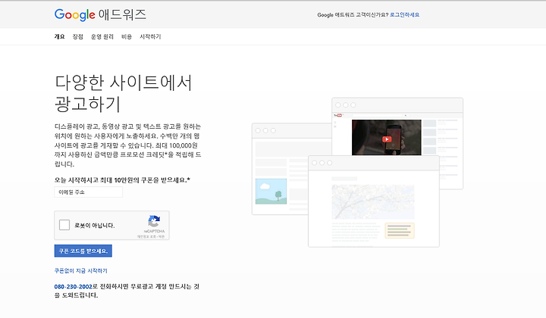Open the 쿠폰없이 지금 시작하기 link
The height and width of the screenshot is (318, 546).
[x=81, y=271]
